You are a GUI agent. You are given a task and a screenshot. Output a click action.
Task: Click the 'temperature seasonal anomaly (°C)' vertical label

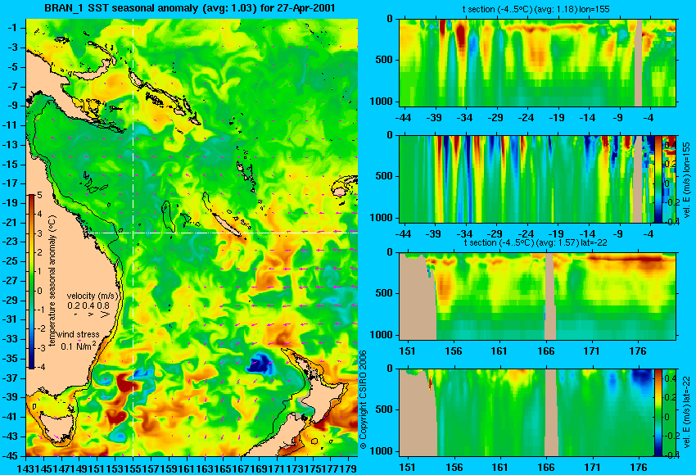pos(52,281)
